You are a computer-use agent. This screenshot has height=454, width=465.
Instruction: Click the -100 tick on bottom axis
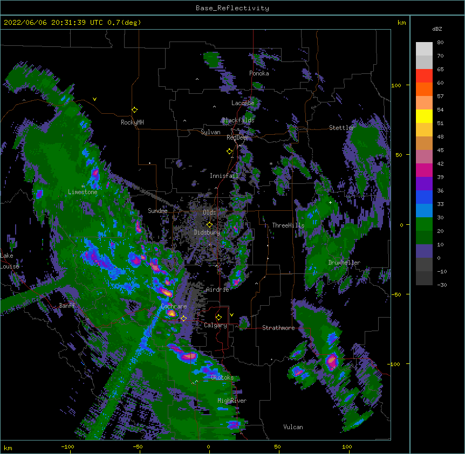click(67, 446)
